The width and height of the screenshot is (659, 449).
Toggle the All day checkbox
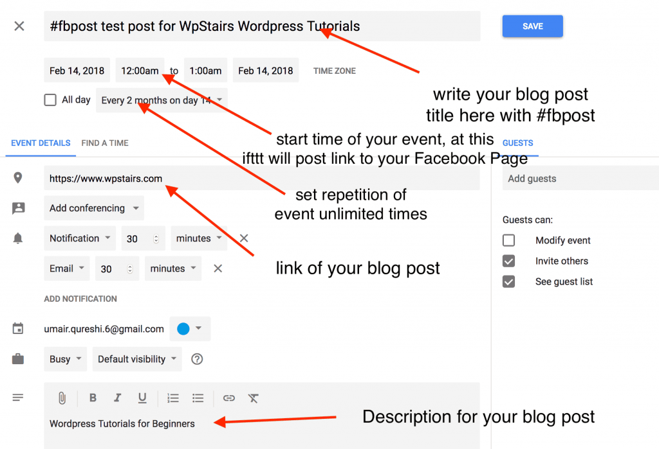50,100
